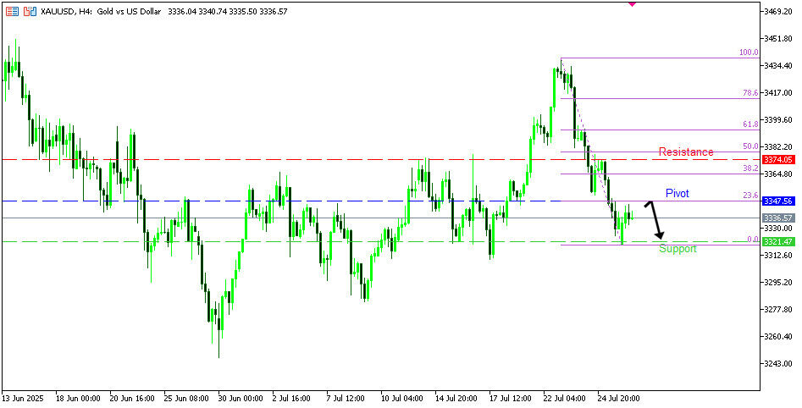The image size is (802, 408).
Task: Click the gray 3336.57 current price tag
Action: (777, 218)
